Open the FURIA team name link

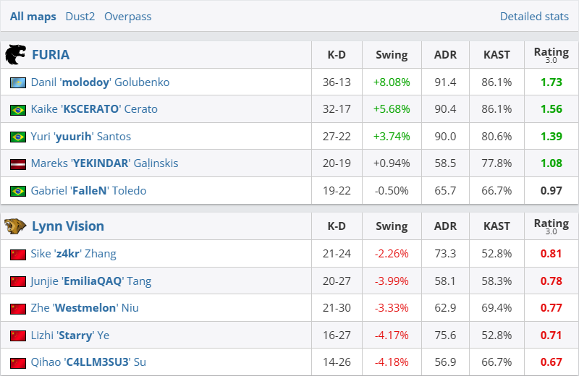51,55
